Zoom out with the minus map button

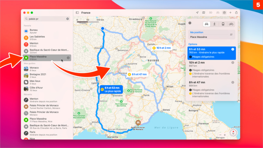point(220,135)
